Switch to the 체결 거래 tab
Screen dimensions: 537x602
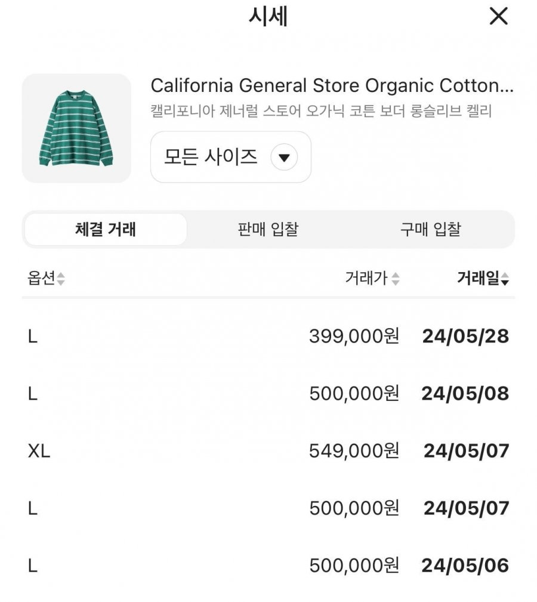point(106,230)
